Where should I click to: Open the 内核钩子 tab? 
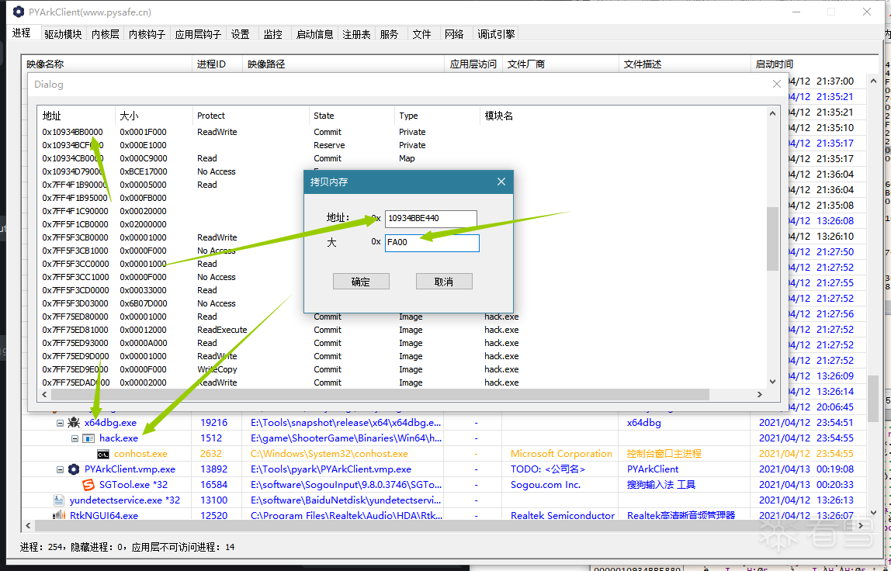pos(147,34)
